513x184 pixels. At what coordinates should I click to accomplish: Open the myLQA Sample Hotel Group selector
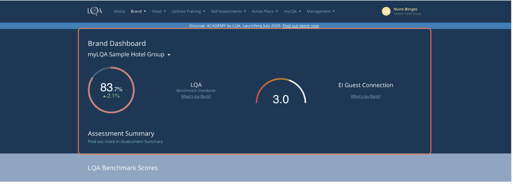[x=129, y=54]
